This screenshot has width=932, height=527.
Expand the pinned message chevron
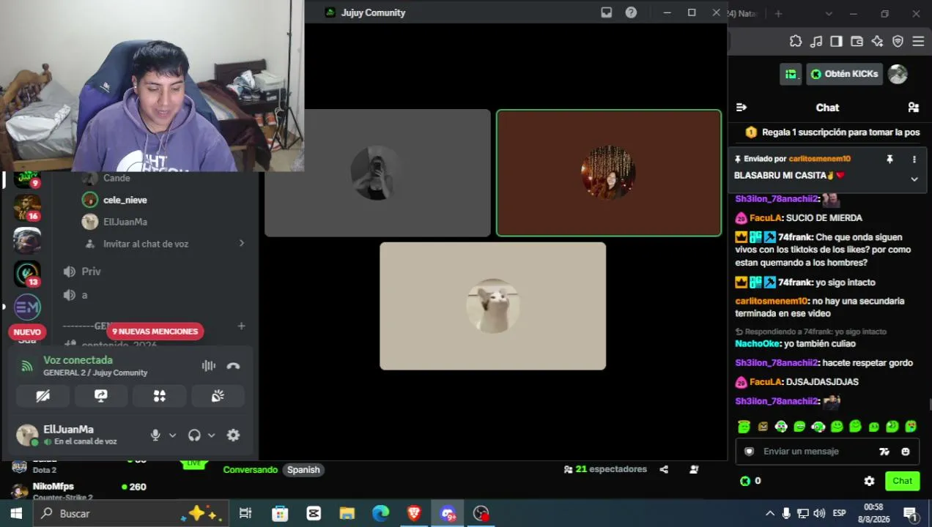(x=914, y=179)
